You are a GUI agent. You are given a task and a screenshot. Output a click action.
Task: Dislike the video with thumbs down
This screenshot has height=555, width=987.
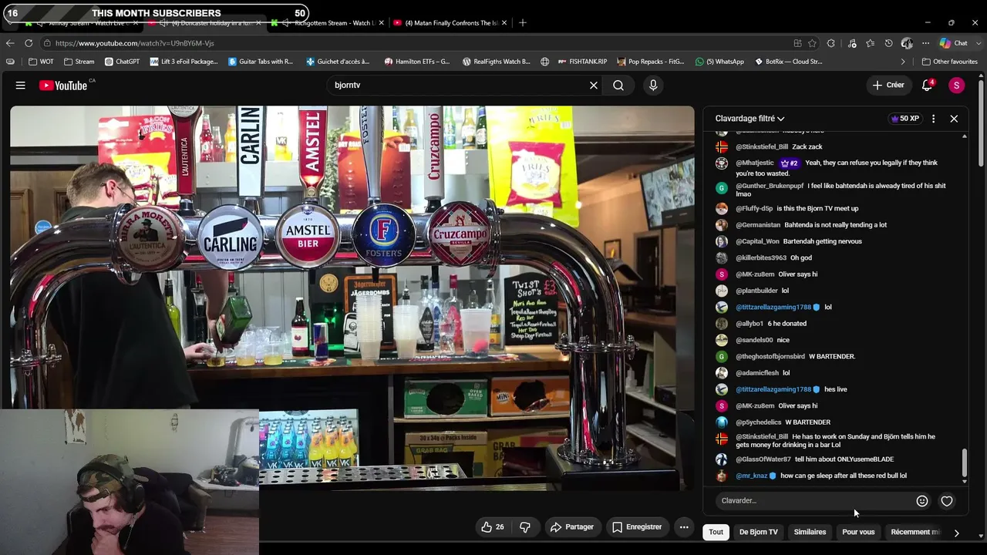coord(525,527)
